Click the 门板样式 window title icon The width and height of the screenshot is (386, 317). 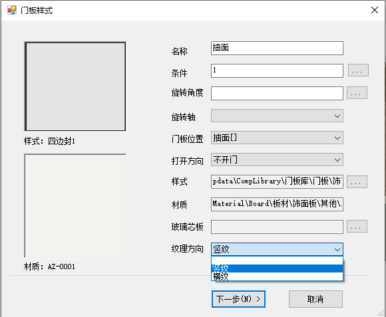click(11, 11)
